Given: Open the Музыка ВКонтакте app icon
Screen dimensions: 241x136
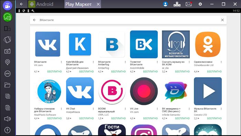Looking at the screenshot, I should [208, 91].
